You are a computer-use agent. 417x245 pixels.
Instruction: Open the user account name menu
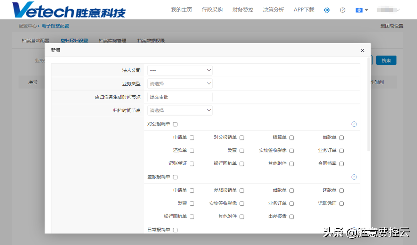tap(389, 10)
